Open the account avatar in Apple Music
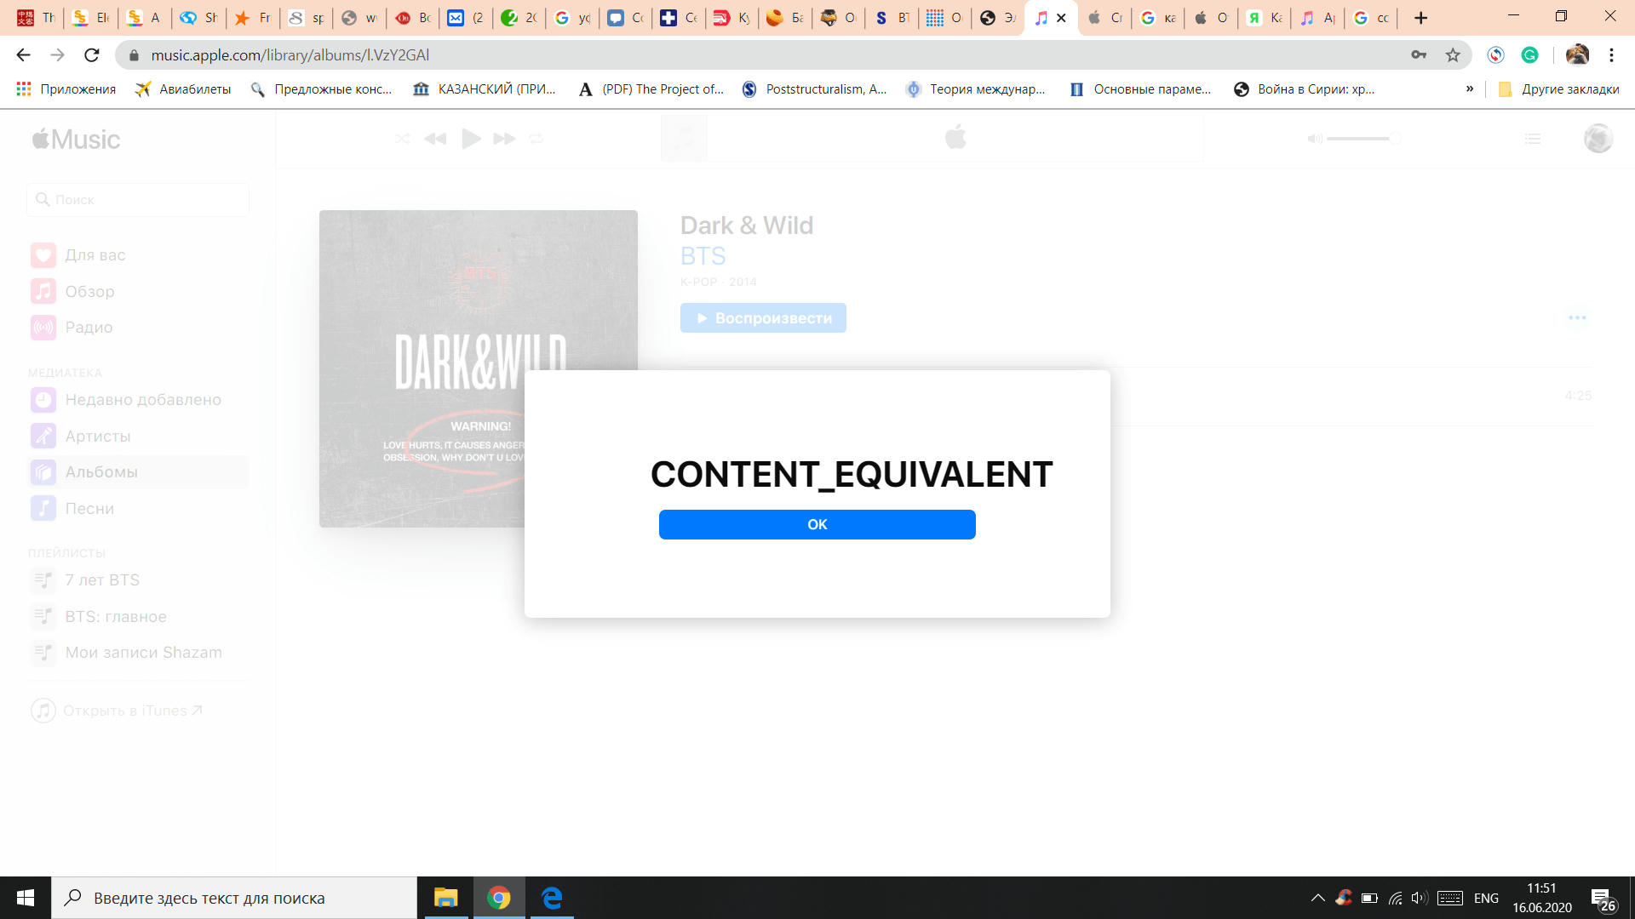The height and width of the screenshot is (919, 1635). pos(1598,138)
